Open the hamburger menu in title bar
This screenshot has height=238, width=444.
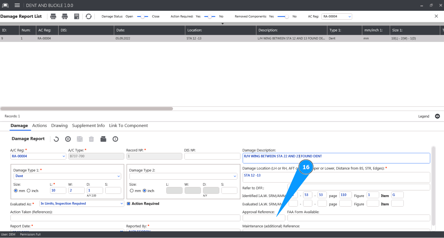17,5
